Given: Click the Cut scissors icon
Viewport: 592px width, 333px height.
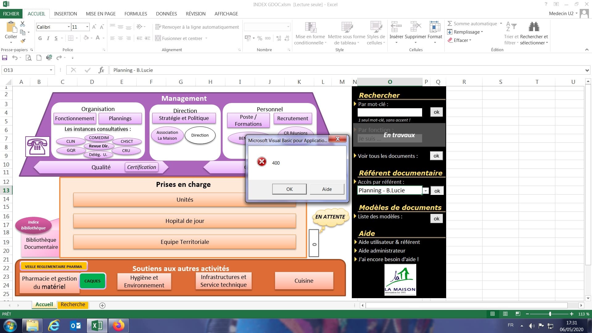Looking at the screenshot, I should pyautogui.click(x=23, y=24).
